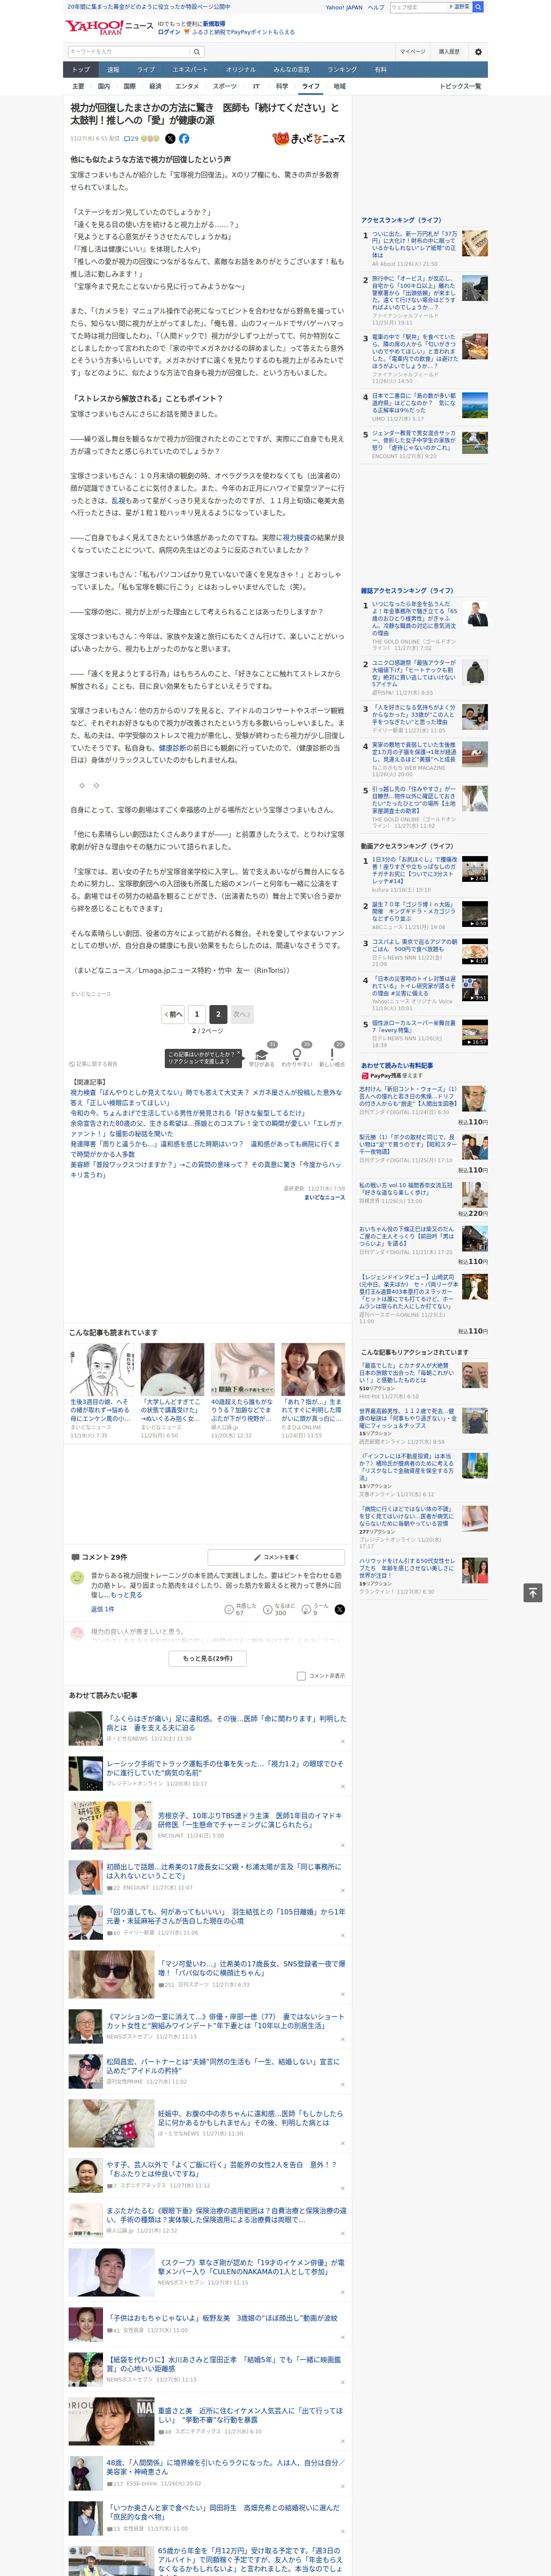This screenshot has height=2576, width=551.
Task: Focus the top web search input
Action: (x=418, y=7)
